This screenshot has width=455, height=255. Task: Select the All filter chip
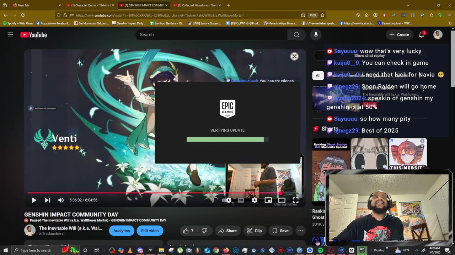click(318, 75)
